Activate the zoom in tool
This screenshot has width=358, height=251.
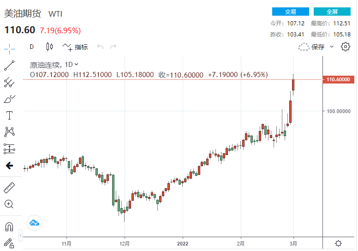[x=9, y=204]
